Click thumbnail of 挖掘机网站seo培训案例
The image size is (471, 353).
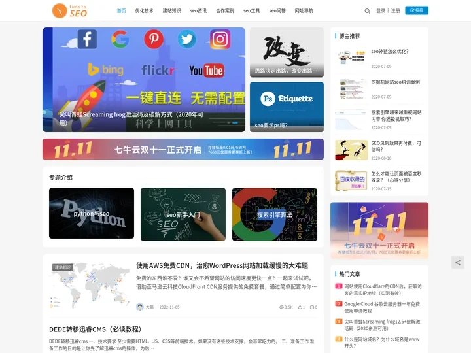[x=351, y=89]
